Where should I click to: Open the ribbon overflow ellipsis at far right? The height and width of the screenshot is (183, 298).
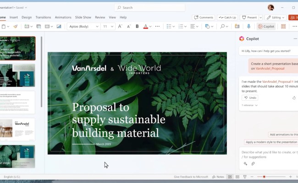tap(295, 27)
